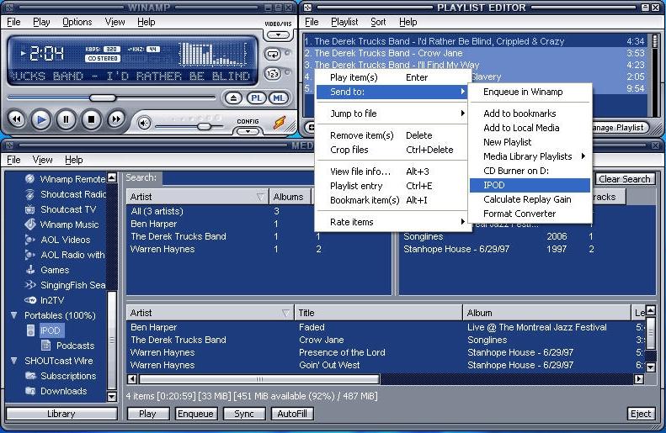Image resolution: width=666 pixels, height=433 pixels.
Task: Click the Sync button
Action: (x=244, y=414)
